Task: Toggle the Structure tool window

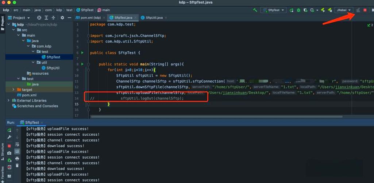Action: click(2, 149)
